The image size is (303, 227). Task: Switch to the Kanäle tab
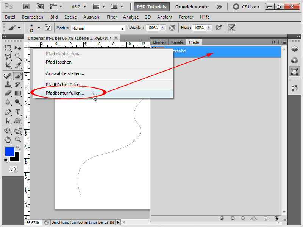pyautogui.click(x=177, y=42)
